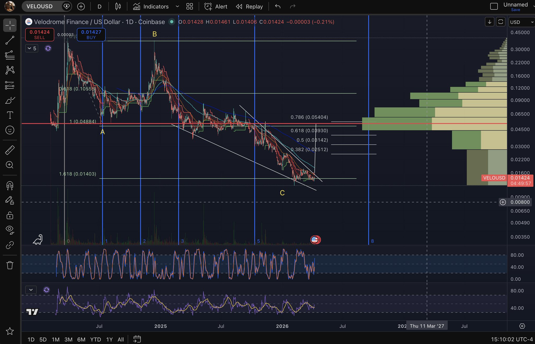Click the layout grid icon

(190, 7)
